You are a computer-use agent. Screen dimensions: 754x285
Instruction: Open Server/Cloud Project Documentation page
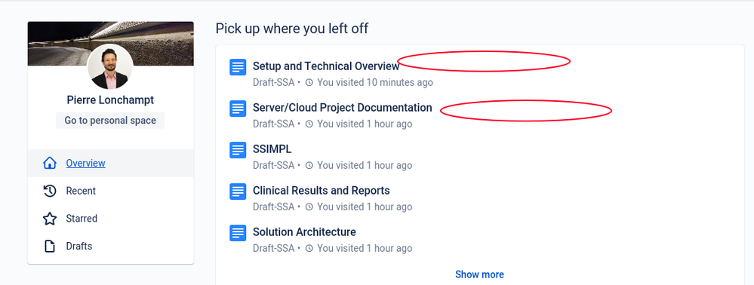pos(343,108)
